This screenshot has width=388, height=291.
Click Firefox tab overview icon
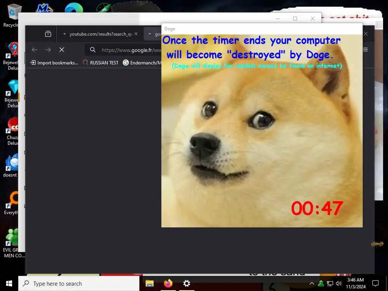click(x=48, y=34)
